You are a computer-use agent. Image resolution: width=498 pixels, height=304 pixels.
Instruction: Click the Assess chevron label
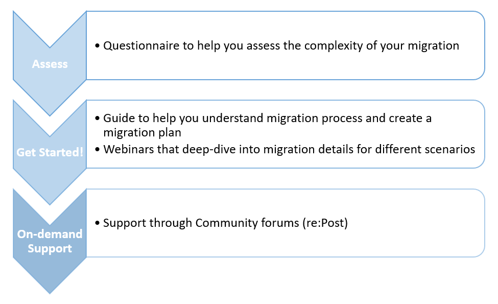50,64
